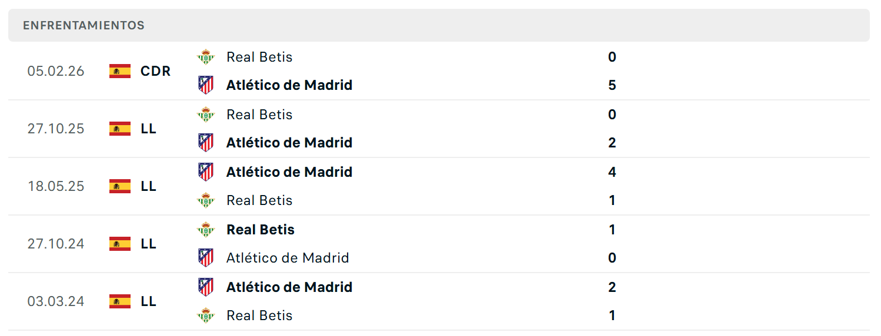Open Real Betis name in 18.05.25 match
The image size is (881, 336).
[x=259, y=200]
